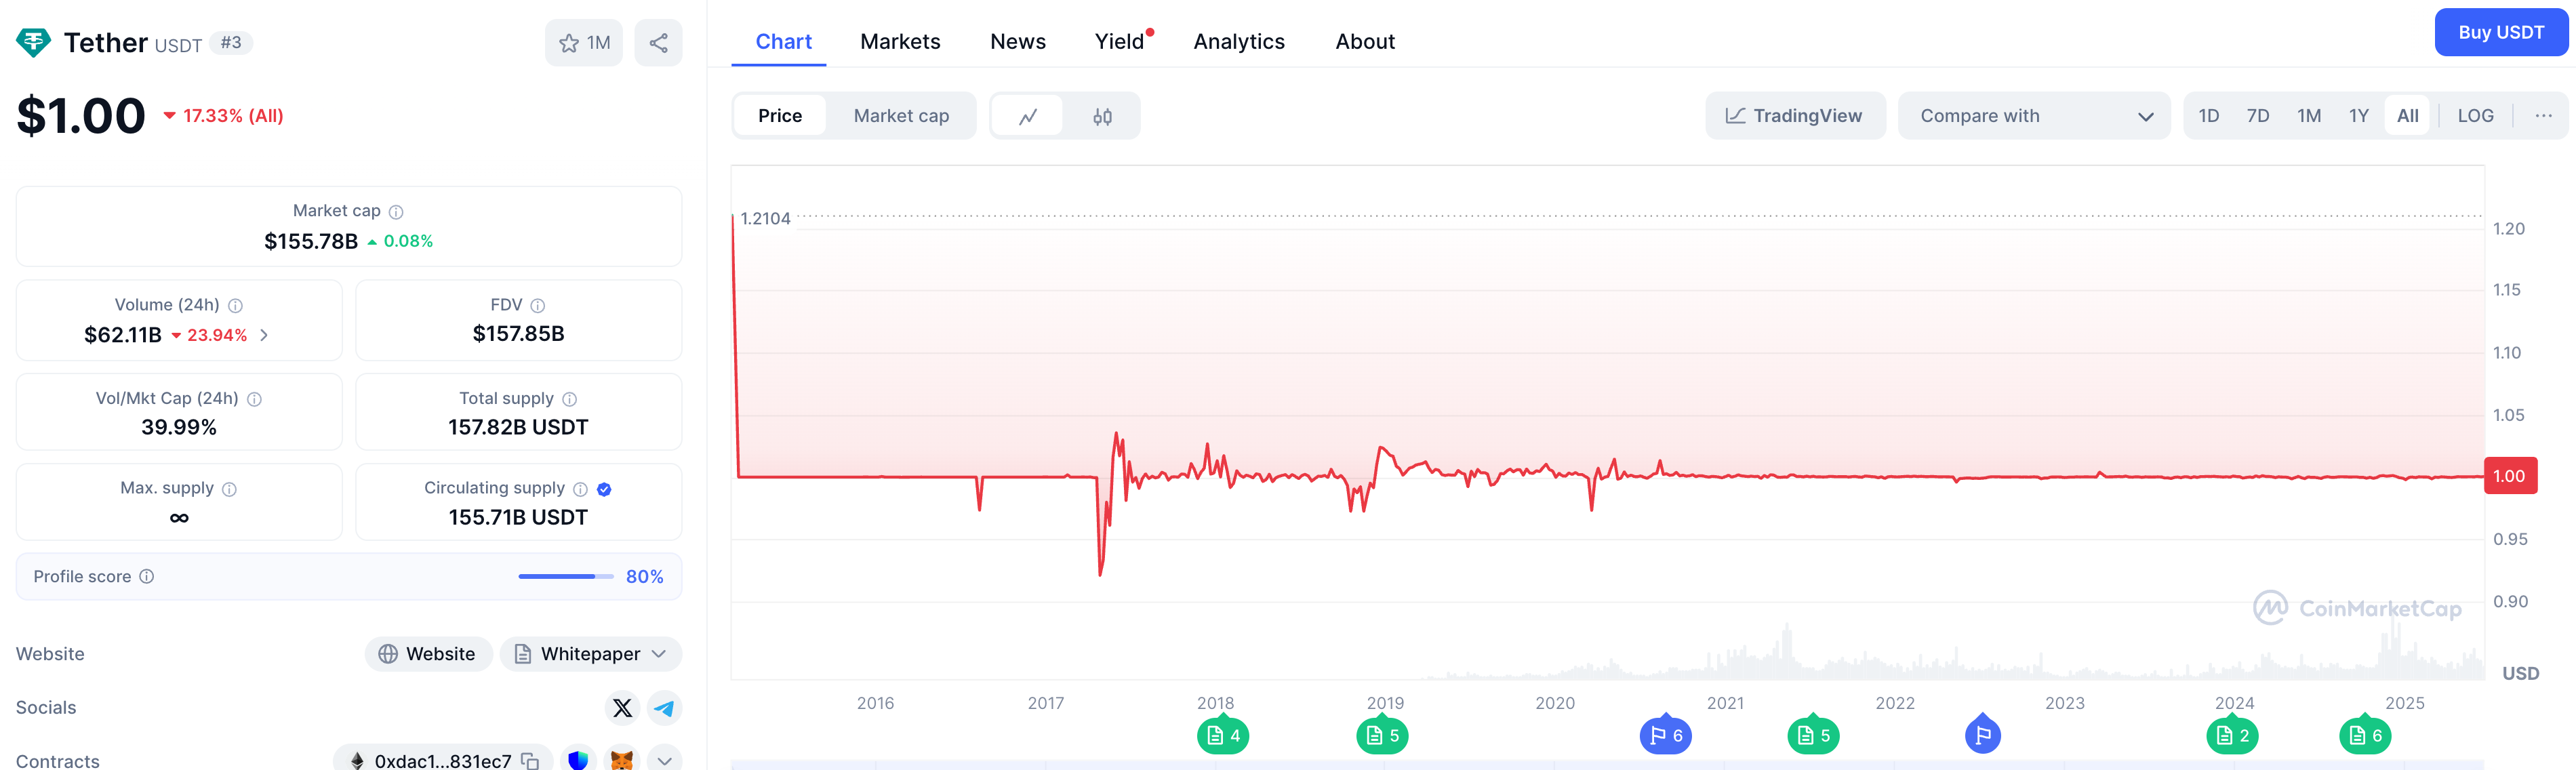Show Market cap info tooltip icon

396,212
